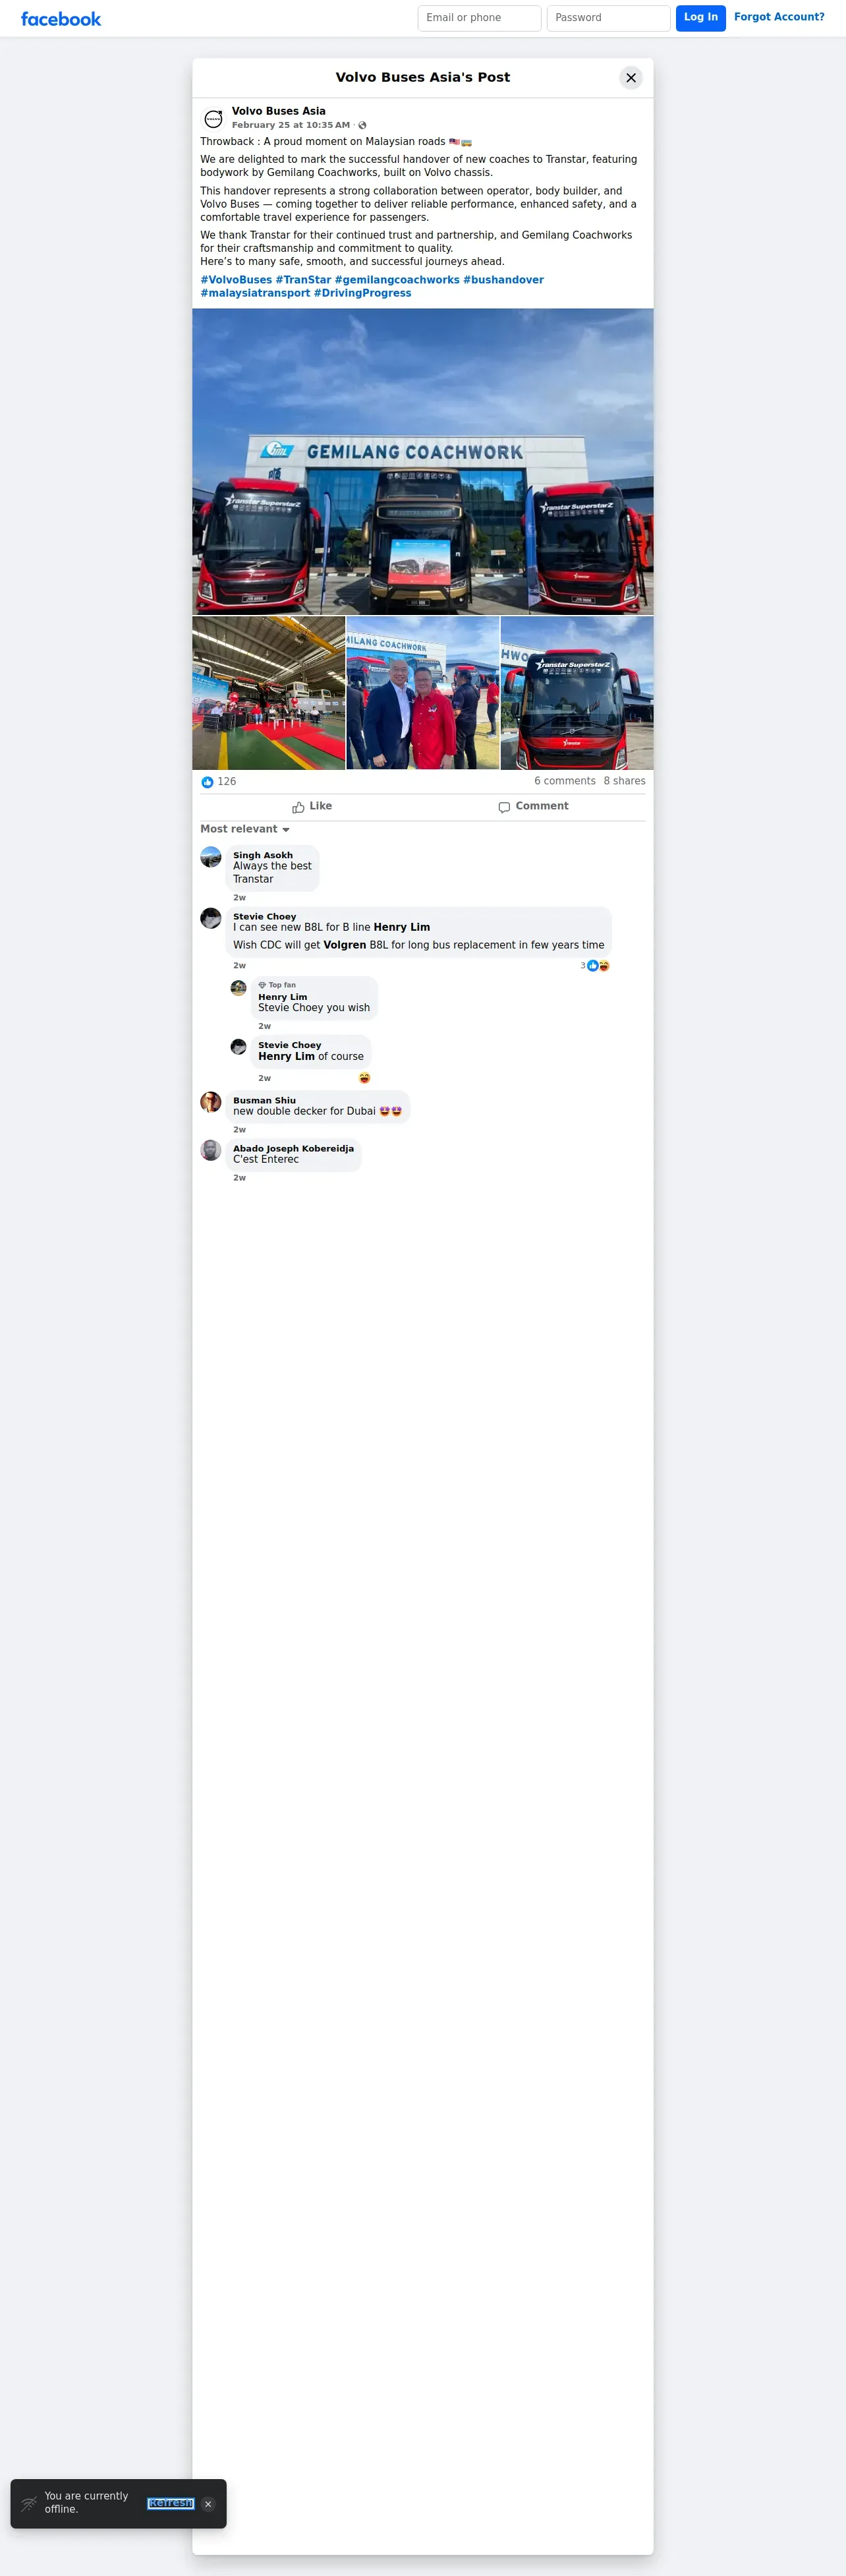Open the Forgot Account link
This screenshot has height=2576, width=846.
pos(779,17)
